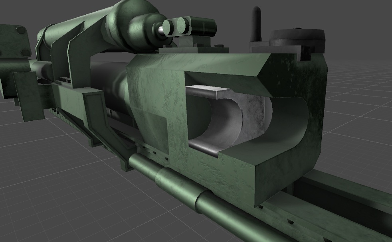The height and width of the screenshot is (242, 392).
Task: Select the shiny silver pin beside the scope
Action: click(x=160, y=30)
